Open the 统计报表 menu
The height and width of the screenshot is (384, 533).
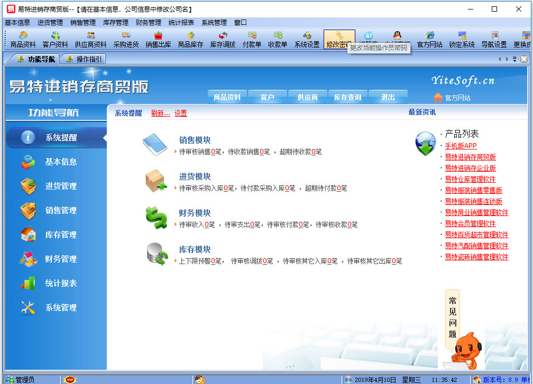[x=181, y=22]
